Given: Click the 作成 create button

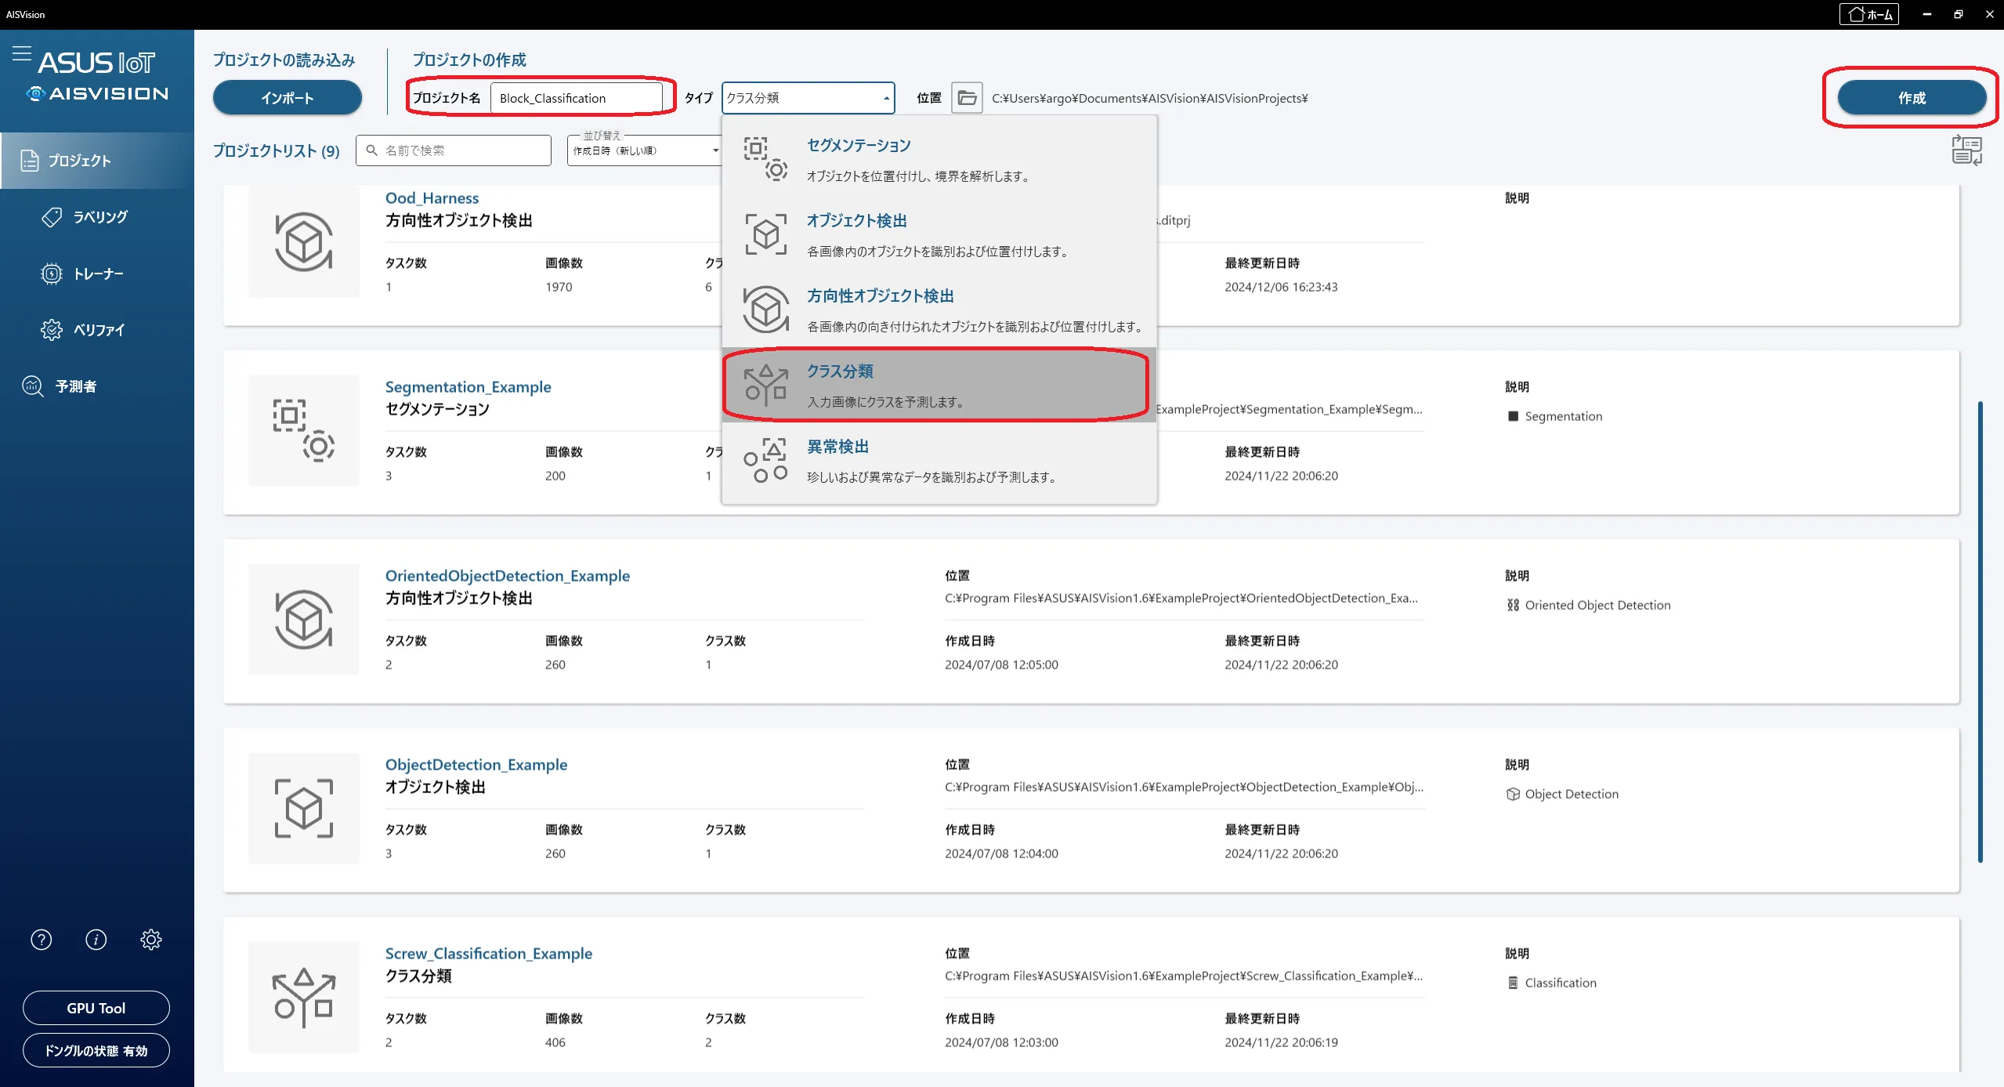Looking at the screenshot, I should (1912, 98).
